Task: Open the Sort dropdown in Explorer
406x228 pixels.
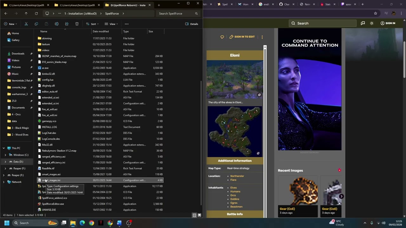Action: [x=92, y=24]
